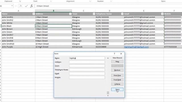Select Edinburgh in John Smith9 row
182x102 pixels.
point(84,41)
